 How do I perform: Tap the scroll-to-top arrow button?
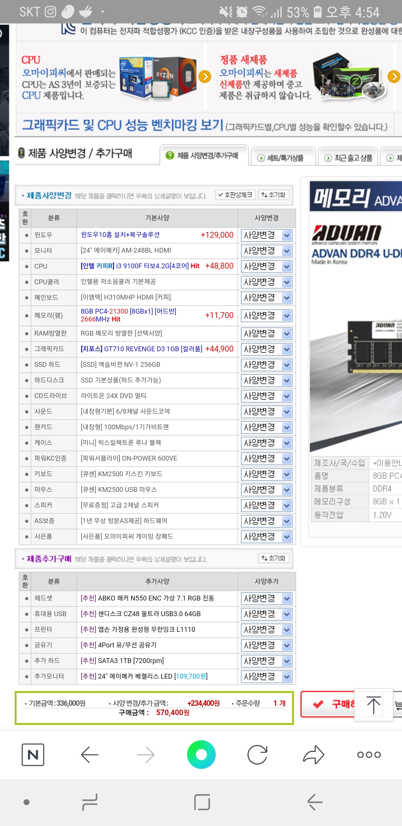point(373,705)
